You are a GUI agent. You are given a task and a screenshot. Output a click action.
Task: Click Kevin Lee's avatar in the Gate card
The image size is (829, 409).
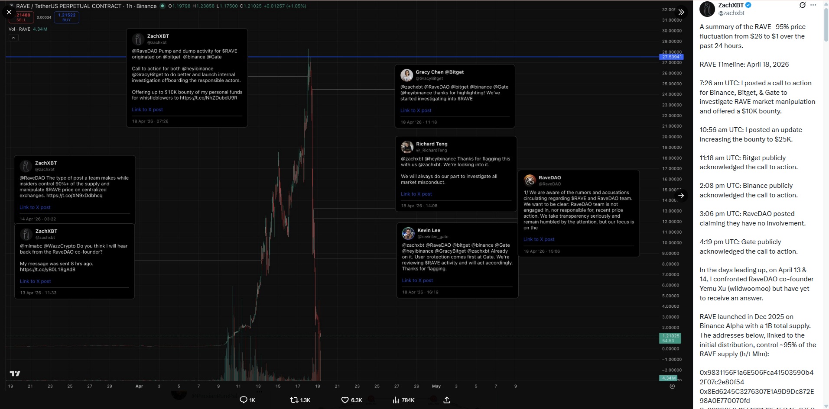point(408,233)
